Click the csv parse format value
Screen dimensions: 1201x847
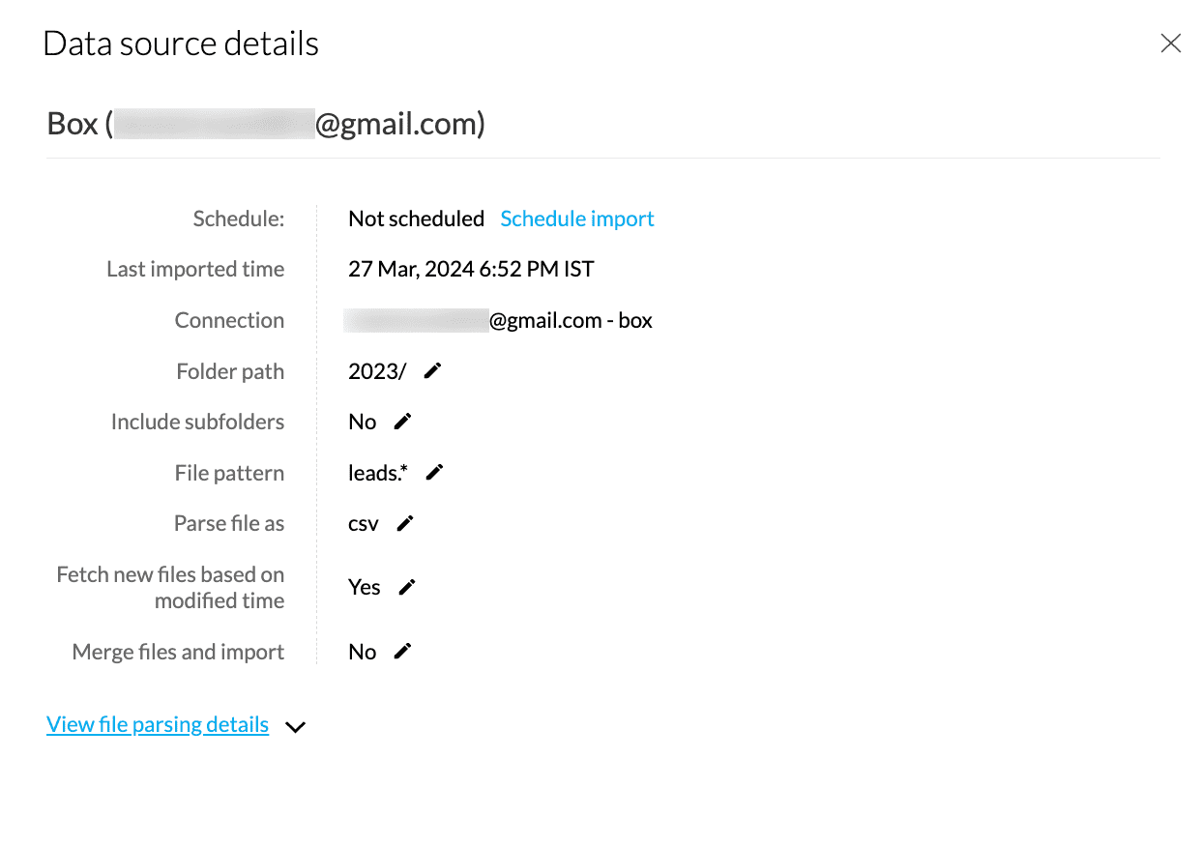(x=364, y=524)
